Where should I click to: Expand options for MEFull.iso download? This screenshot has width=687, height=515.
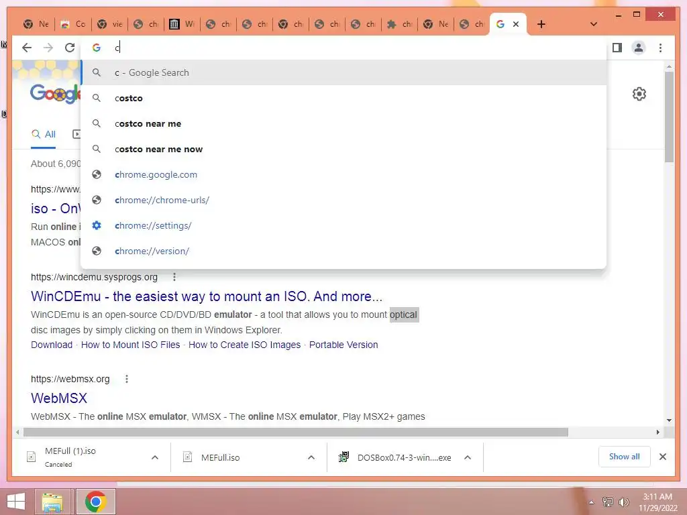(x=311, y=457)
